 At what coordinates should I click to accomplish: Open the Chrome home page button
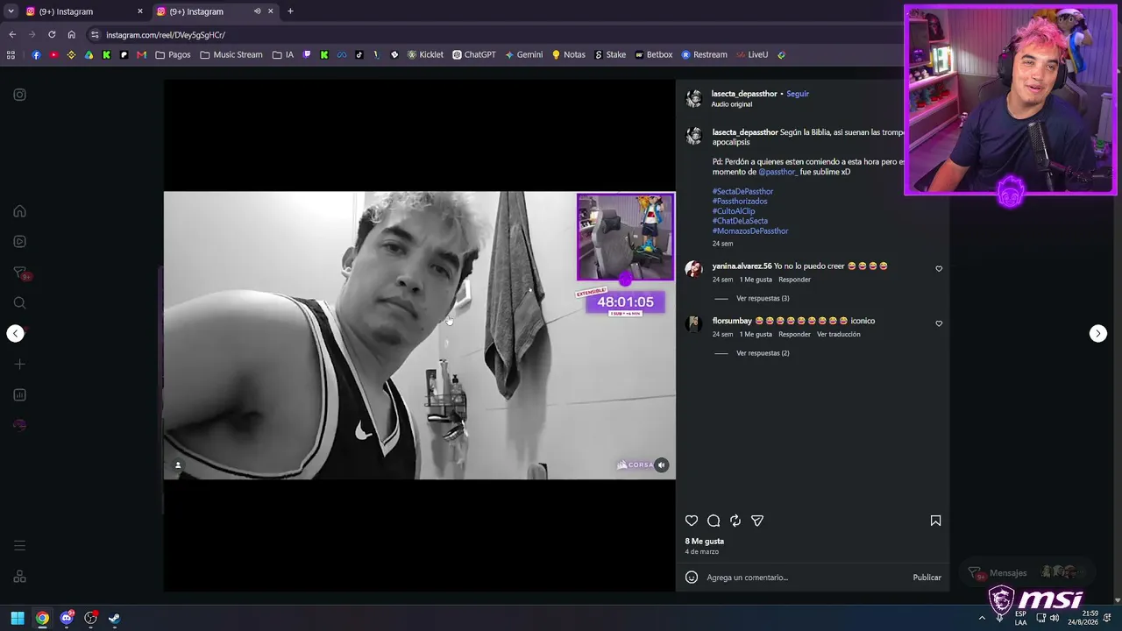pyautogui.click(x=72, y=35)
